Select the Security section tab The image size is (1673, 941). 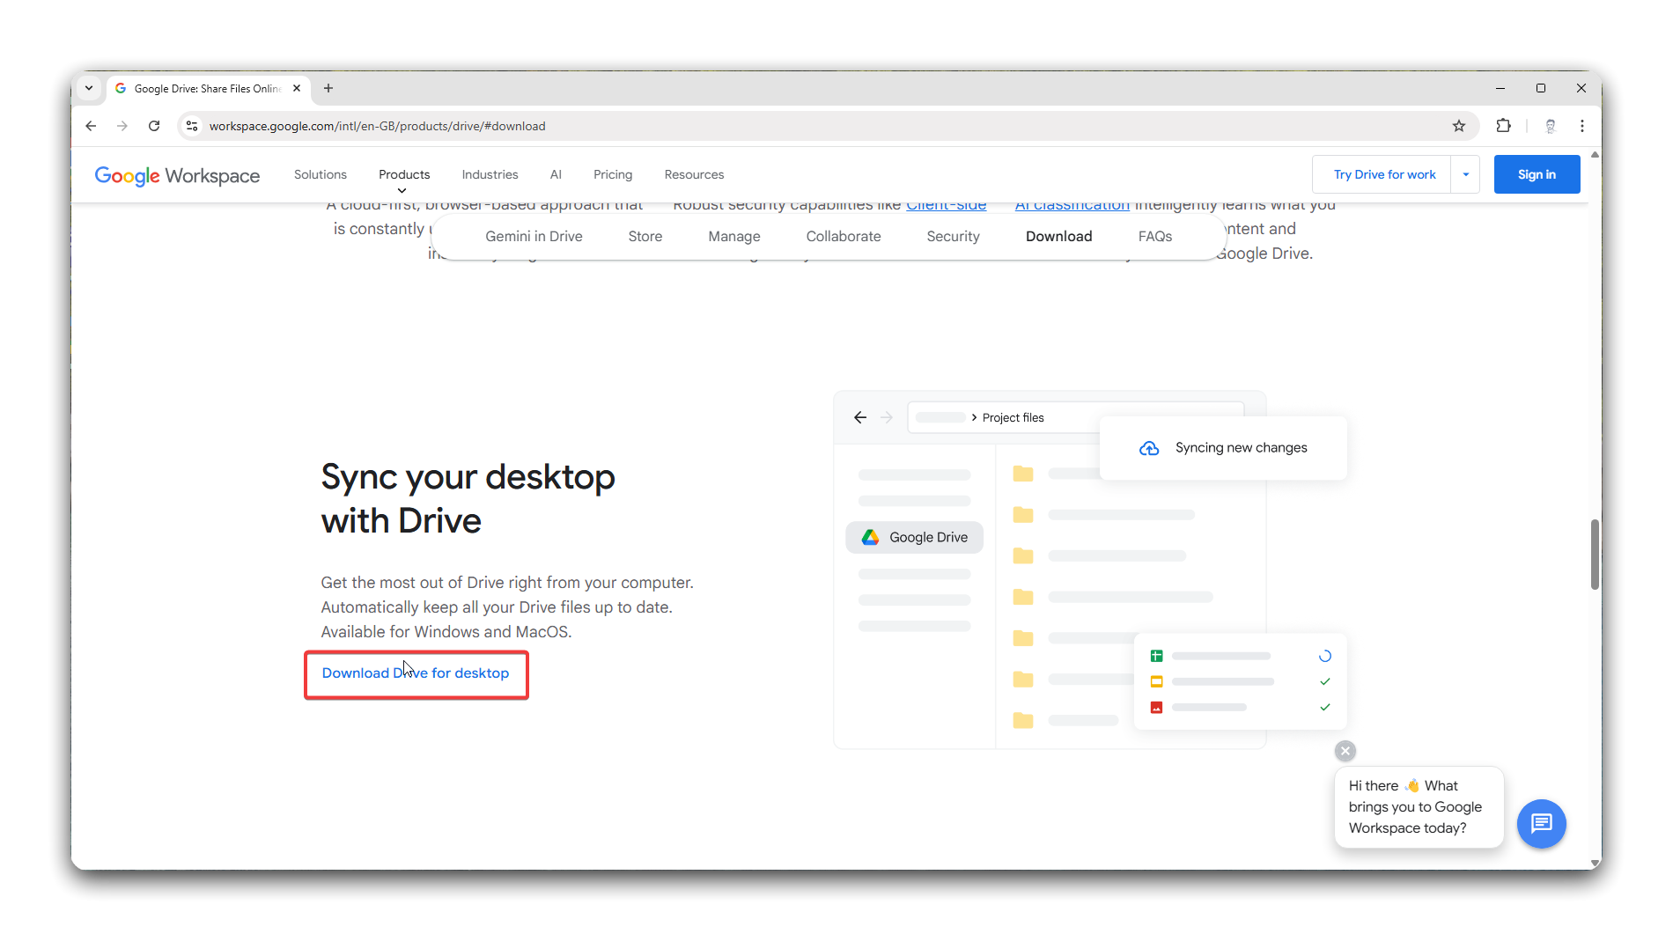tap(953, 236)
